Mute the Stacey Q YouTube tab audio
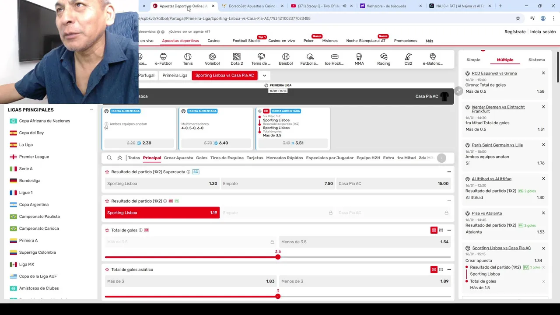Screen dimensions: 560x315 pyautogui.click(x=344, y=6)
